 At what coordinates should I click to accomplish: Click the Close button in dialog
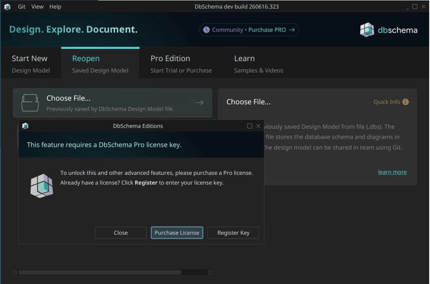pos(121,233)
